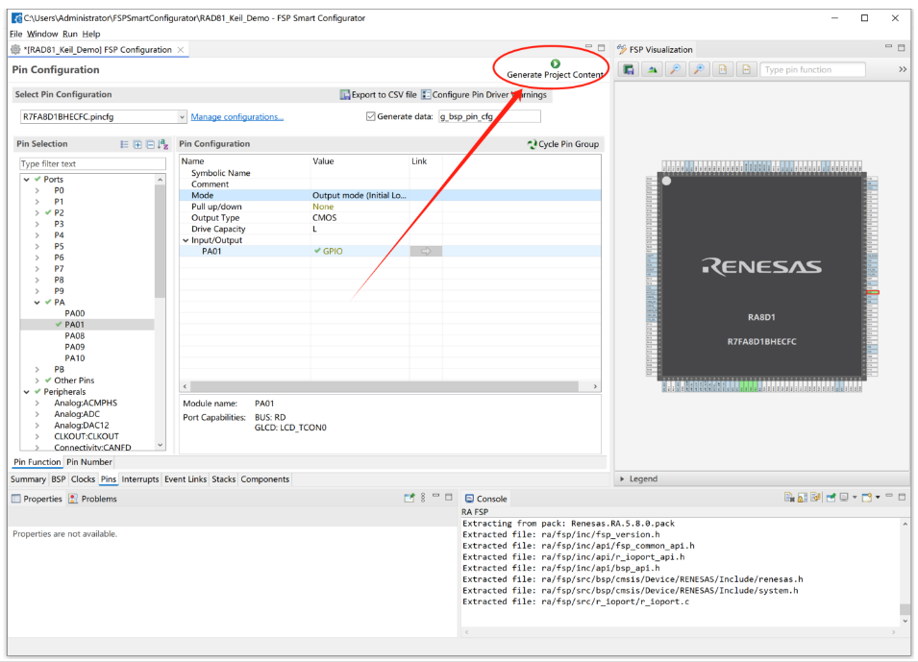The height and width of the screenshot is (662, 918).
Task: Open the Problems tab
Action: click(92, 499)
